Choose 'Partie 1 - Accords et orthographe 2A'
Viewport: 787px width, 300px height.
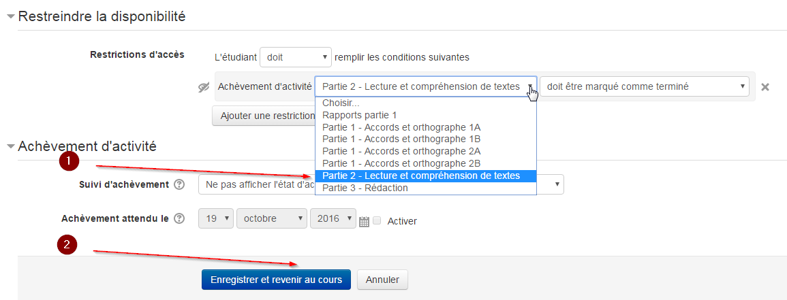(401, 151)
